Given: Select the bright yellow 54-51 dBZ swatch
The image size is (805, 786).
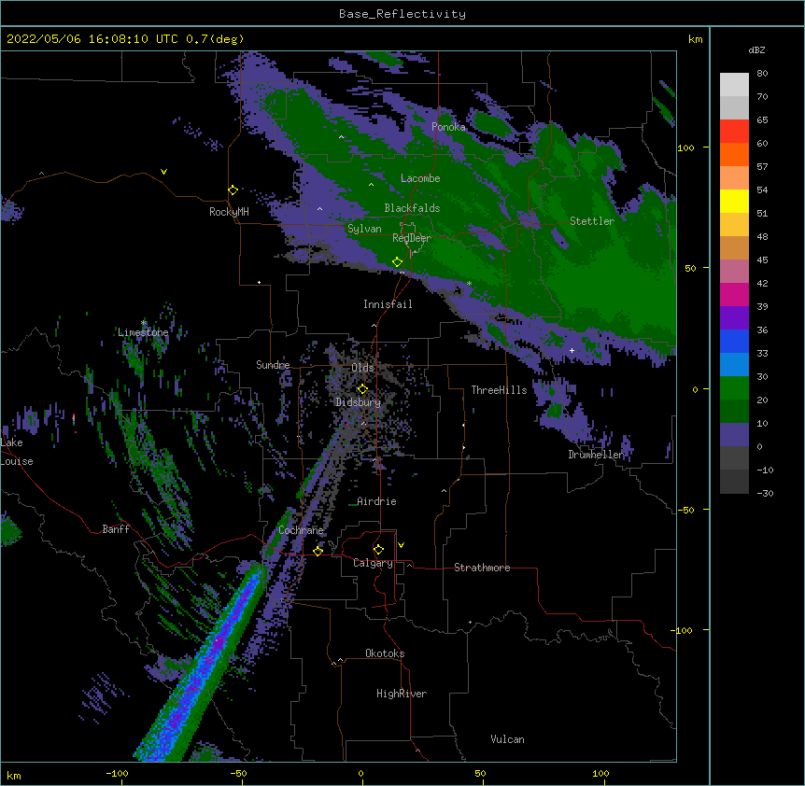Looking at the screenshot, I should coord(734,201).
